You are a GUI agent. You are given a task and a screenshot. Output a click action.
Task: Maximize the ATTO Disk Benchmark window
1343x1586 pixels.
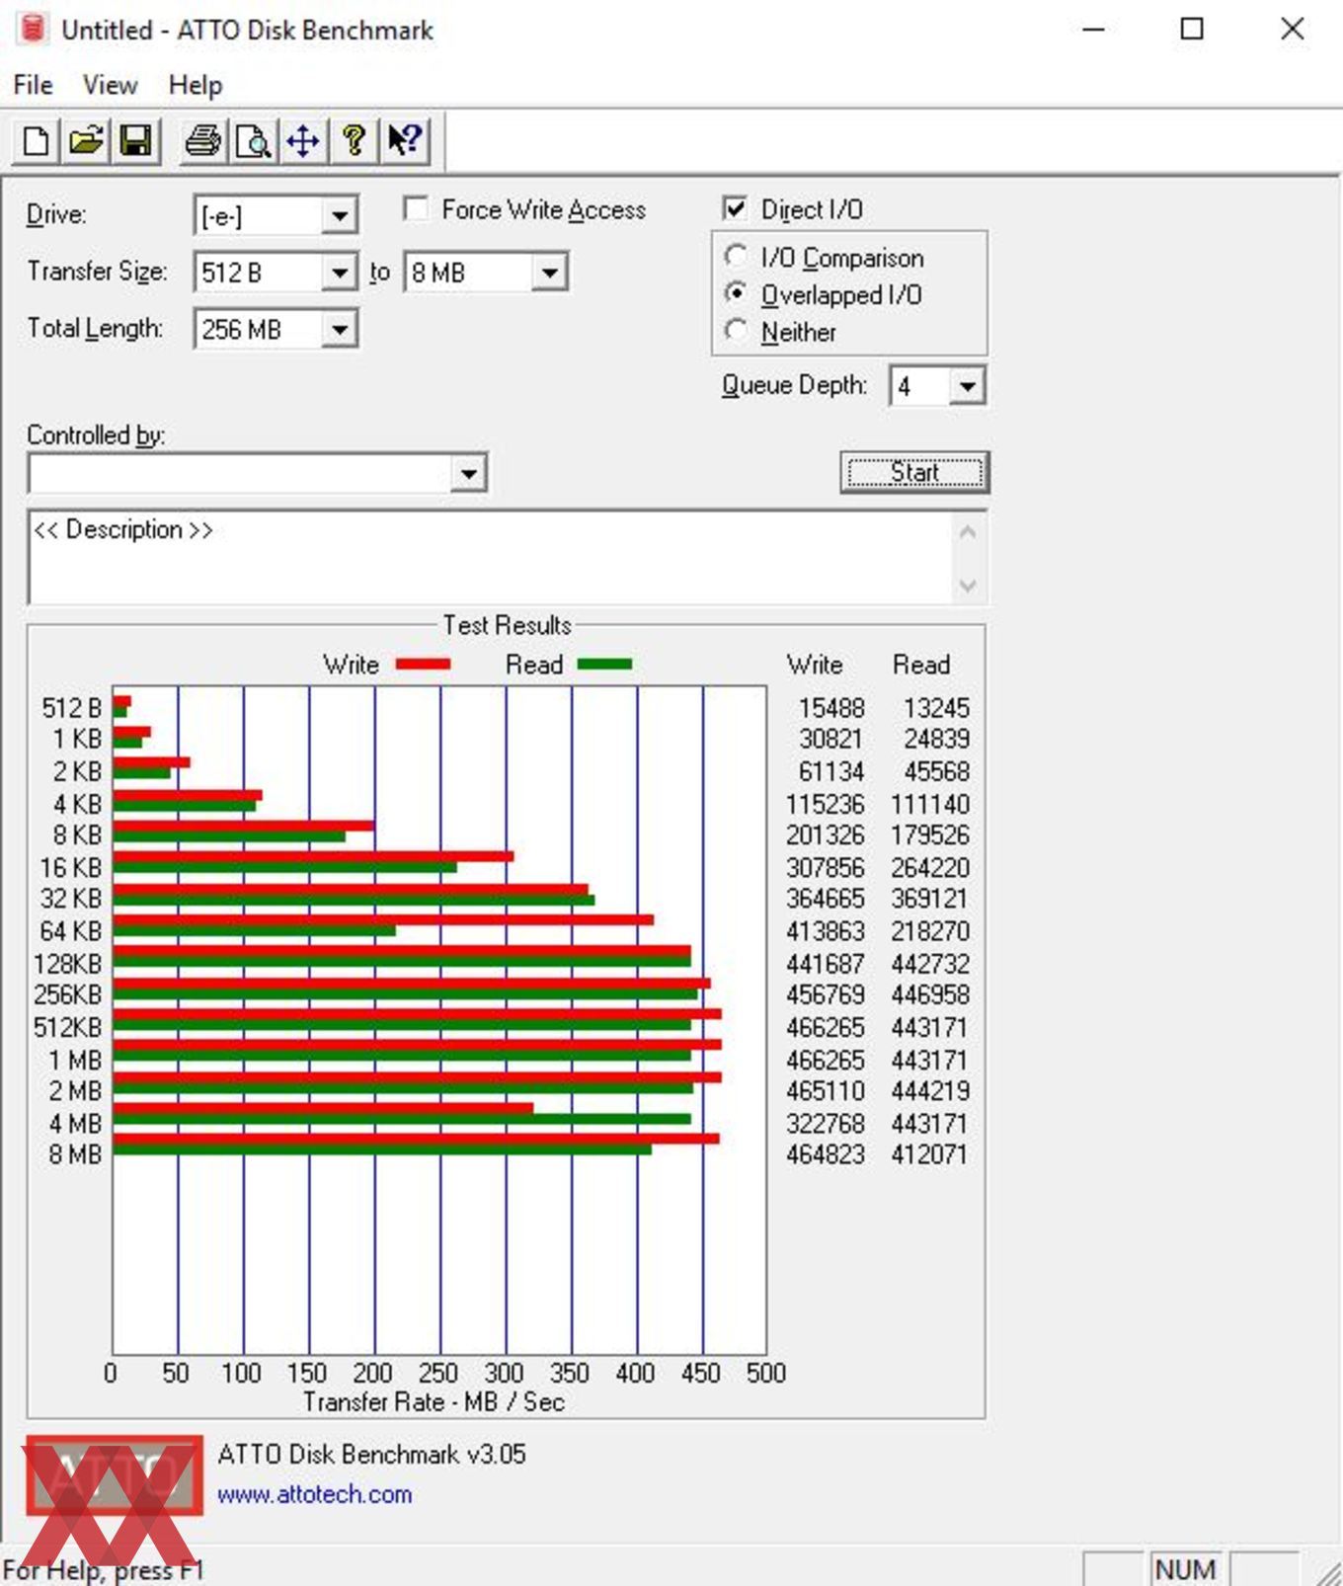click(x=1192, y=29)
